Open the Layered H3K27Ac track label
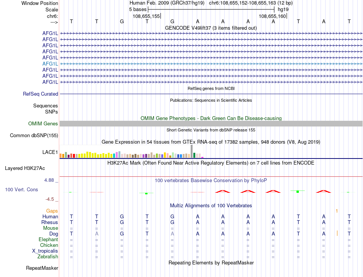This screenshot has height=277, width=363. pos(25,168)
